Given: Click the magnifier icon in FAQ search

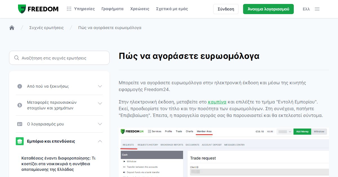Looking at the screenshot, I should tap(17, 58).
